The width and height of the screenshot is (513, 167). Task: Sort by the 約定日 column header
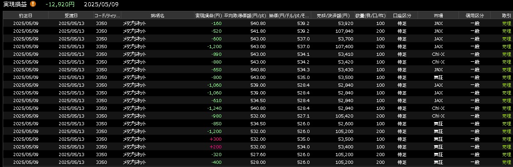[x=25, y=15]
